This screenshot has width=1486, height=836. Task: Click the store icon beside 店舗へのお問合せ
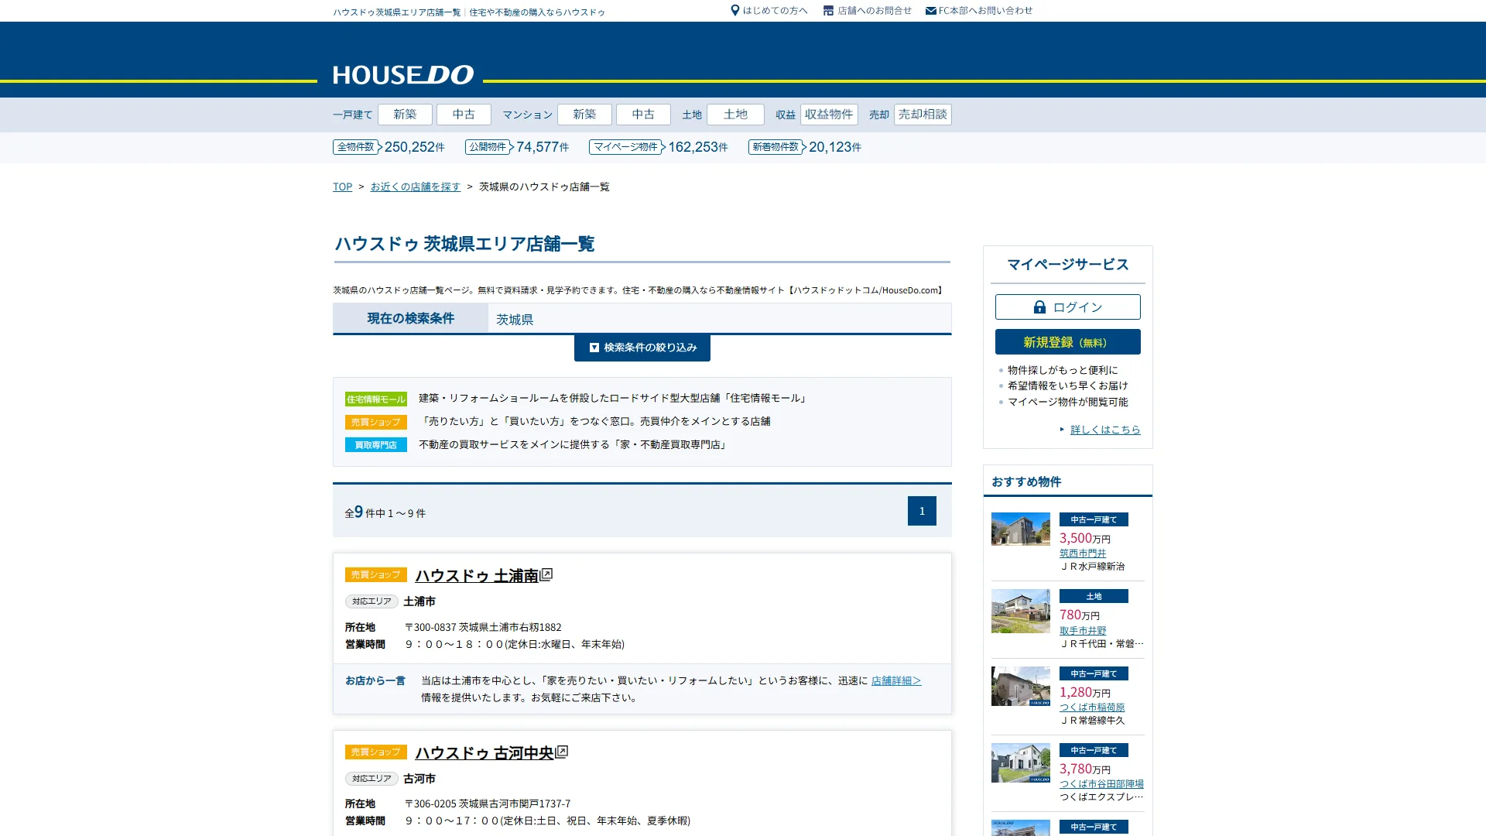pos(828,11)
